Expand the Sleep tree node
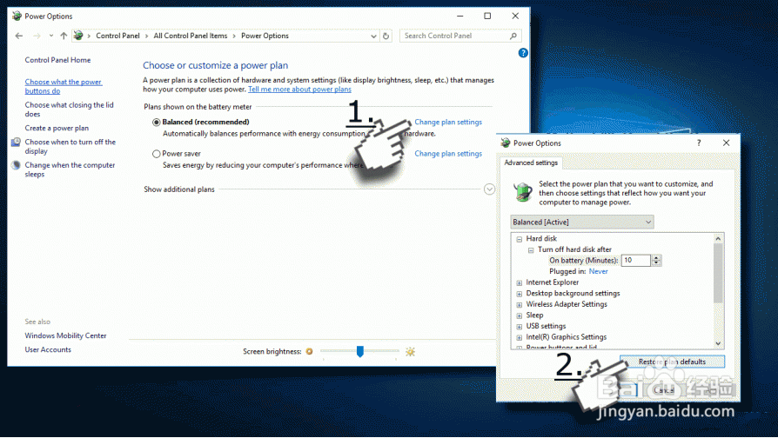 [519, 315]
